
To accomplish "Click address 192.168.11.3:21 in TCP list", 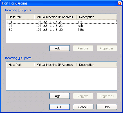I will pyautogui.click(x=49, y=22).
